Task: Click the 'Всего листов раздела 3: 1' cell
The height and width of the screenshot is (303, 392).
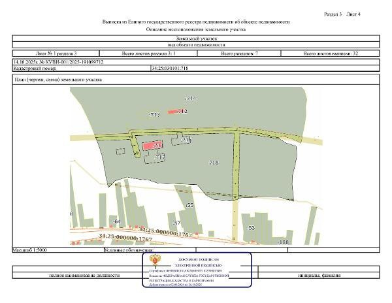Action: pos(148,53)
